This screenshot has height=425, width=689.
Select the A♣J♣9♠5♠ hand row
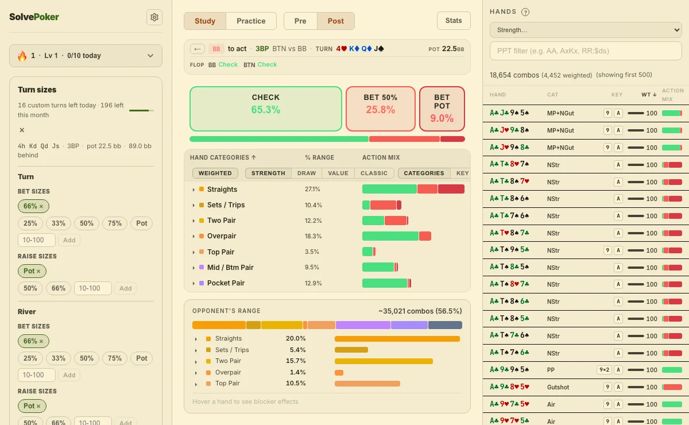point(586,114)
